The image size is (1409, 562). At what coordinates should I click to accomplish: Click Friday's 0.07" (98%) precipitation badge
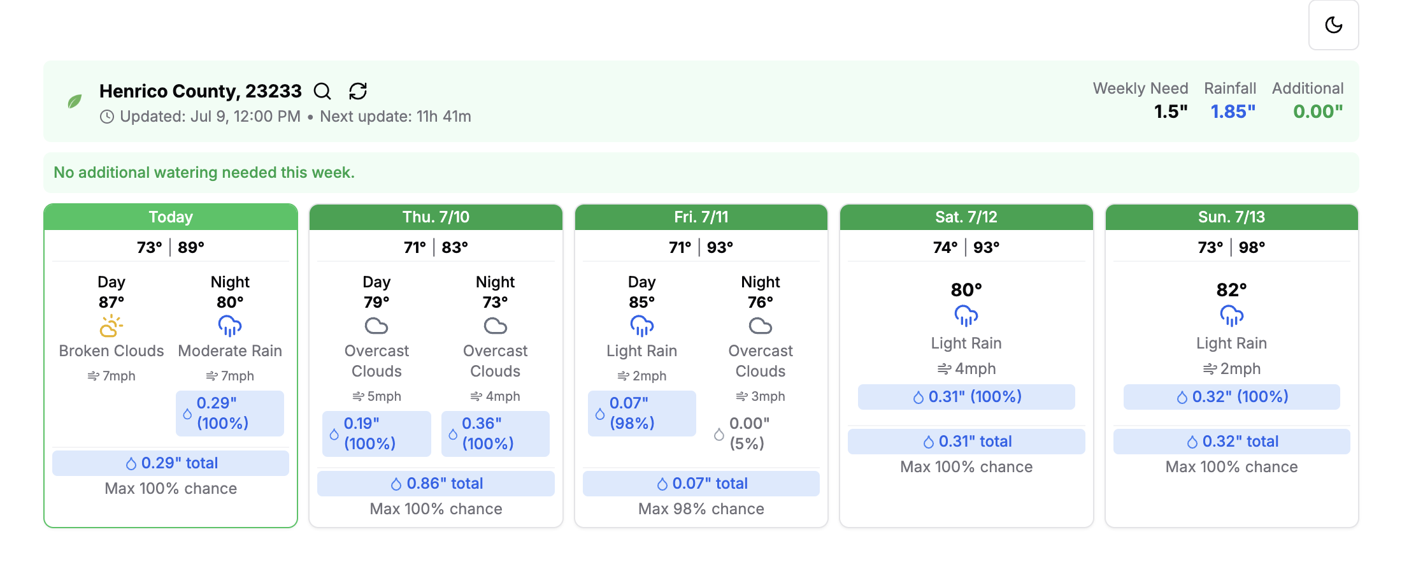pos(641,413)
